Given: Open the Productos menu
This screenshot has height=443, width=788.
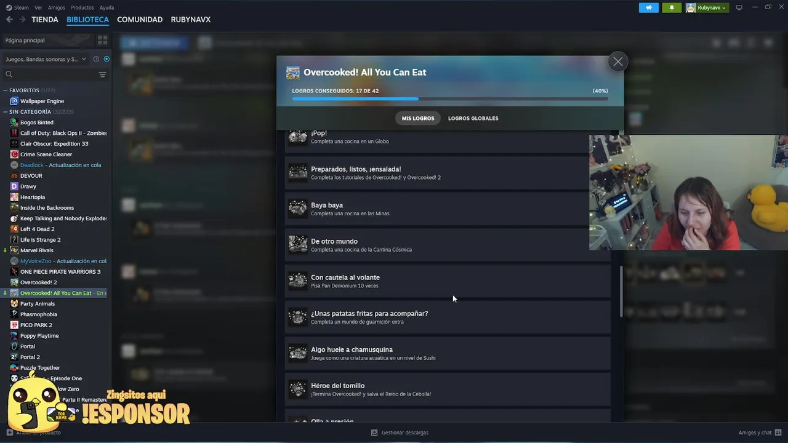Looking at the screenshot, I should point(82,7).
